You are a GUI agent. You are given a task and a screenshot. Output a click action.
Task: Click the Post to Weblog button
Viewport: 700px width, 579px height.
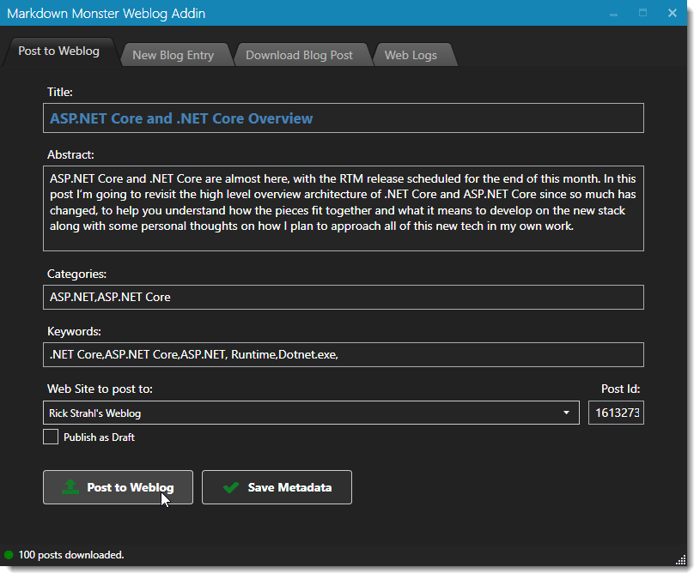click(118, 487)
